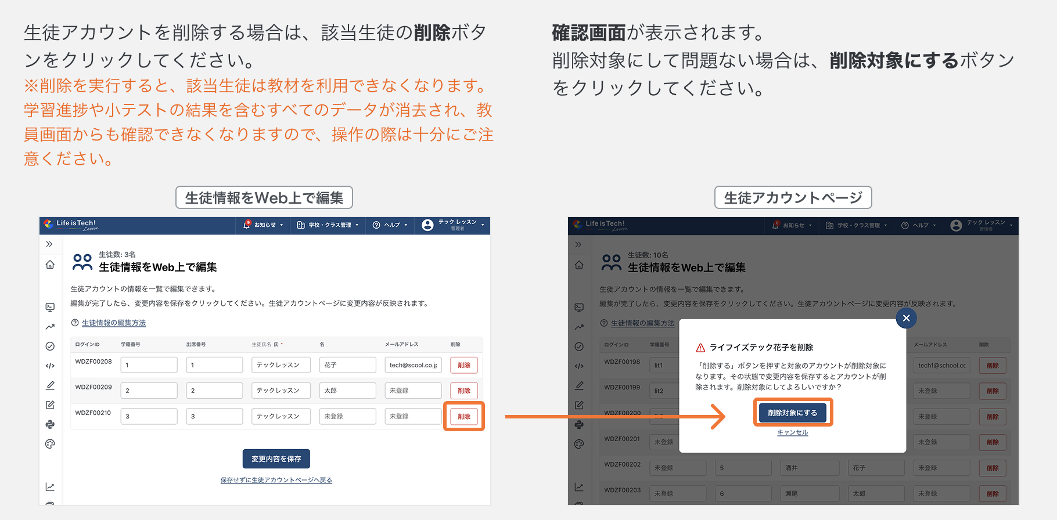The height and width of the screenshot is (520, 1057).
Task: Click WDZF00201 login ID text
Action: (622, 439)
